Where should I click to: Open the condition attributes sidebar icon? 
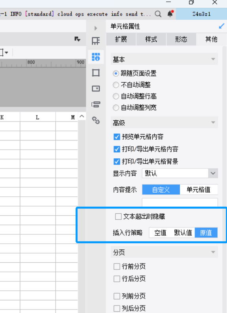pos(96,104)
